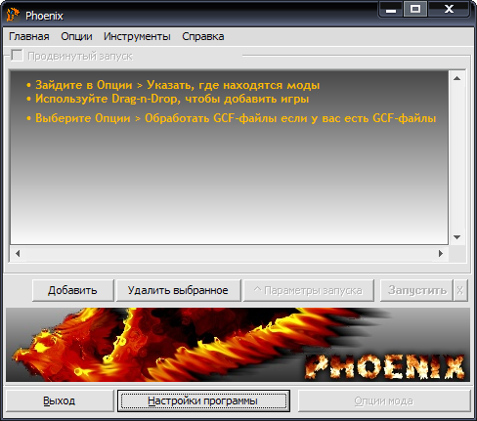477x421 pixels.
Task: Enable the Продвинутый запуск checkbox
Action: point(17,56)
